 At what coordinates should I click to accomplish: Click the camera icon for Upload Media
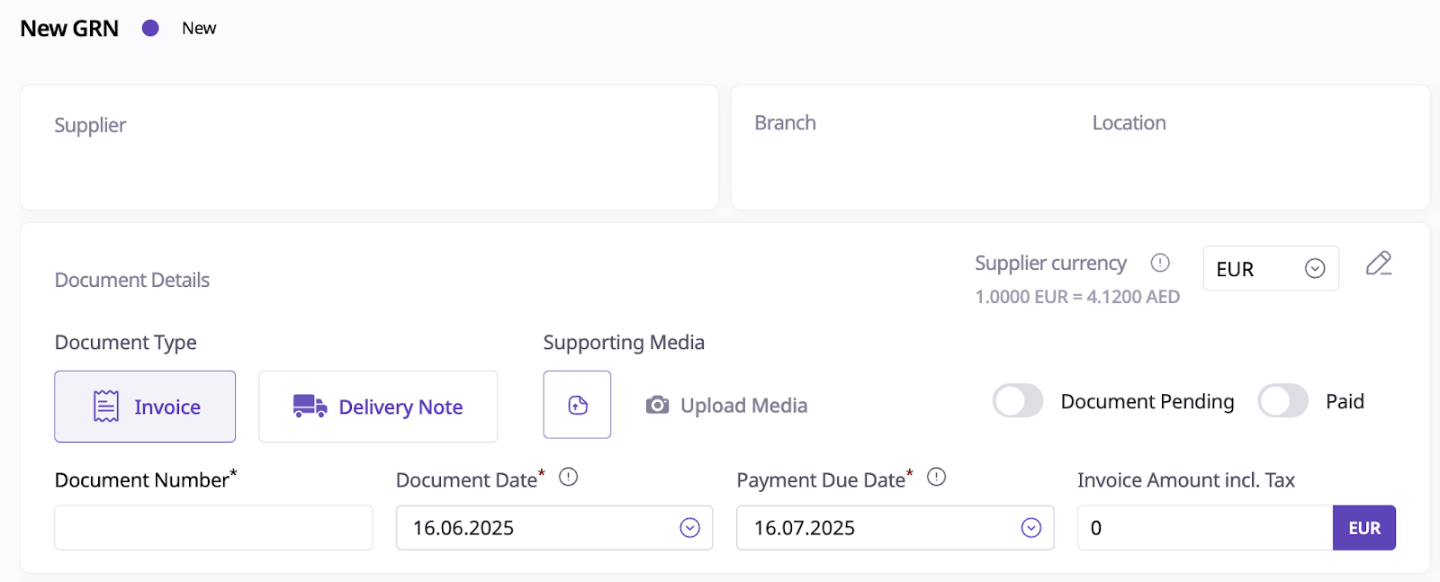pyautogui.click(x=658, y=406)
